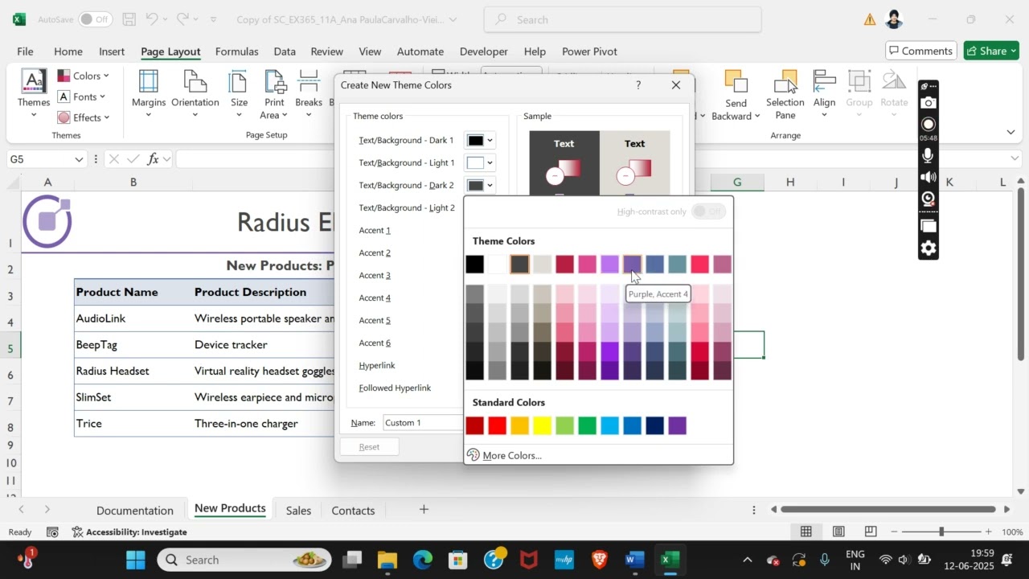Pick the standard Yellow color swatch
Screen dimensions: 1029x579
(542, 425)
